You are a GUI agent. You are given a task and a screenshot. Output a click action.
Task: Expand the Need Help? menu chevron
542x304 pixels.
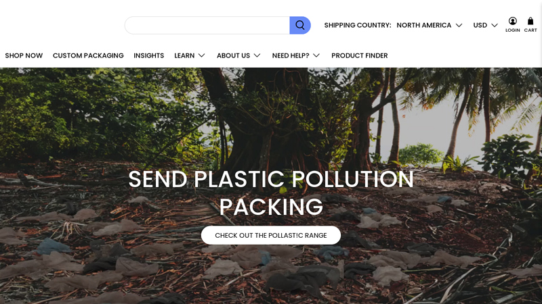click(316, 55)
